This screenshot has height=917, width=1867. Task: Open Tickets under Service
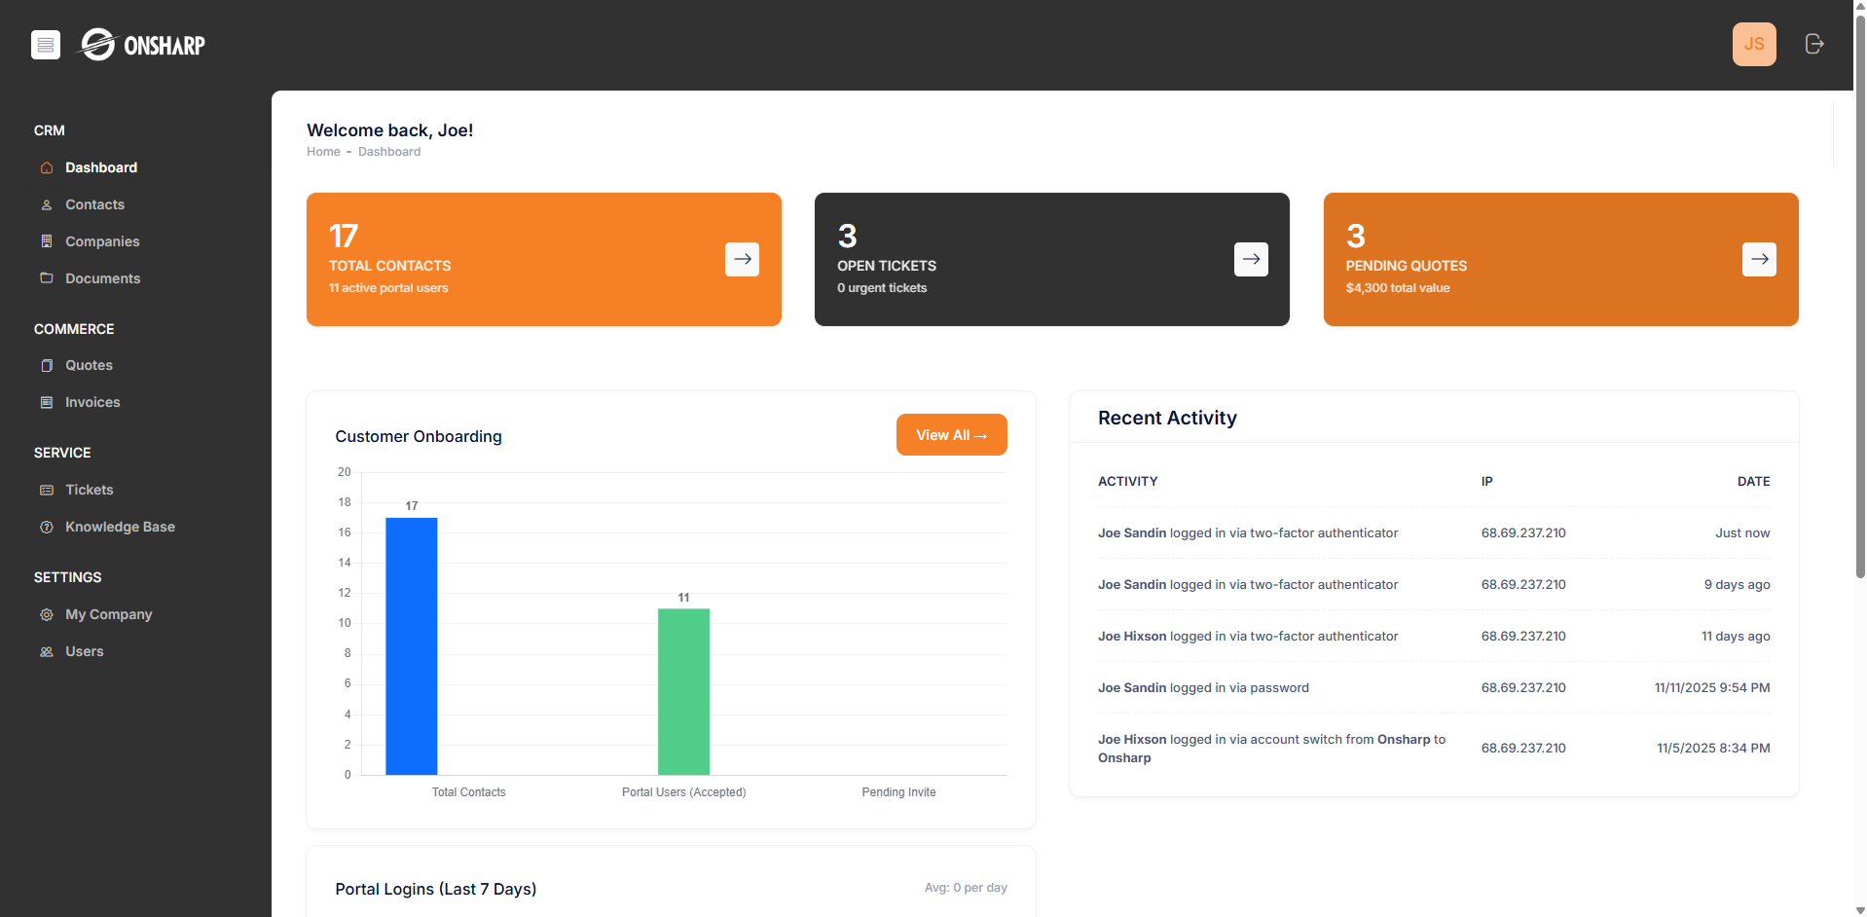pos(89,490)
